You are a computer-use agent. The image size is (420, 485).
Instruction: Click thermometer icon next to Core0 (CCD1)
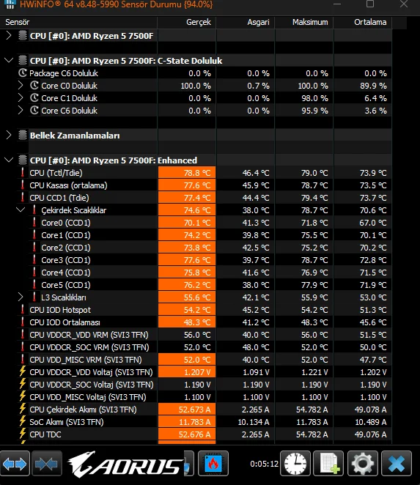coord(34,223)
